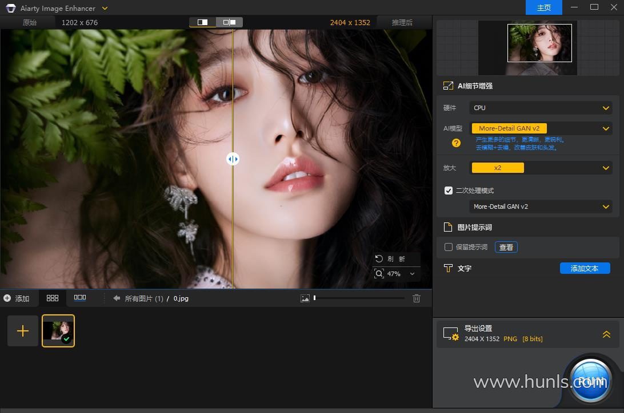Uncheck the 二次处理模式 checkbox
The width and height of the screenshot is (624, 413).
[449, 191]
